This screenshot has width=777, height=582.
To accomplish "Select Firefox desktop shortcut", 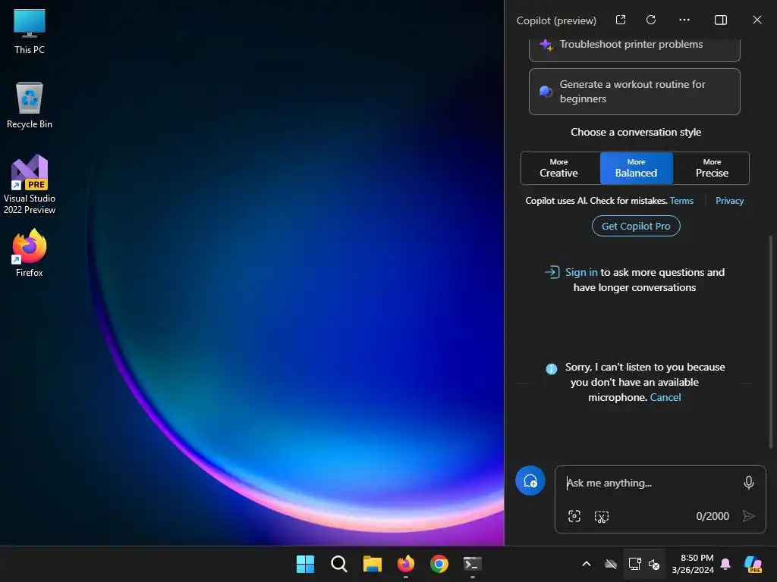I will pyautogui.click(x=30, y=253).
